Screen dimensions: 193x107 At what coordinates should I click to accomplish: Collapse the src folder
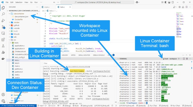(x=9, y=40)
